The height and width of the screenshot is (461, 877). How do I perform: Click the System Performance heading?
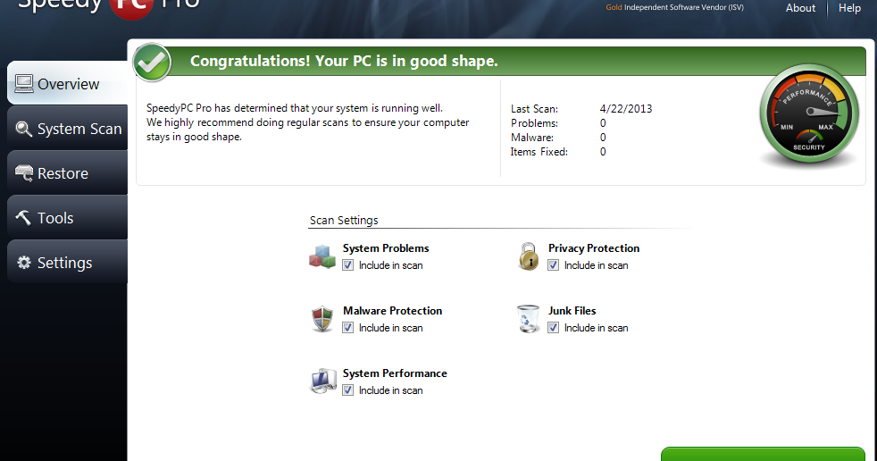tap(395, 373)
